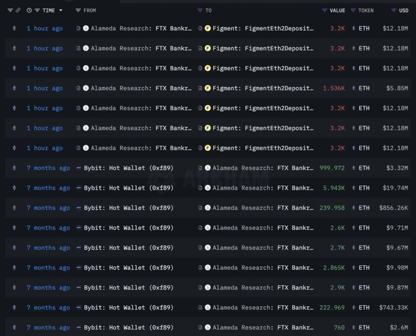This screenshot has width=416, height=336.
Task: Open the Alameda Research recipient in the 5.943K row
Action: click(x=263, y=188)
